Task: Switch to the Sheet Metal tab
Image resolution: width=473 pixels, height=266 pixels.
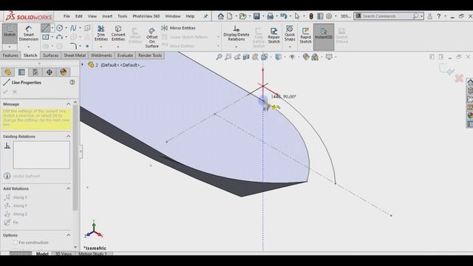Action: click(75, 55)
